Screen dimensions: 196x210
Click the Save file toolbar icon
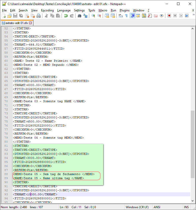15,16
